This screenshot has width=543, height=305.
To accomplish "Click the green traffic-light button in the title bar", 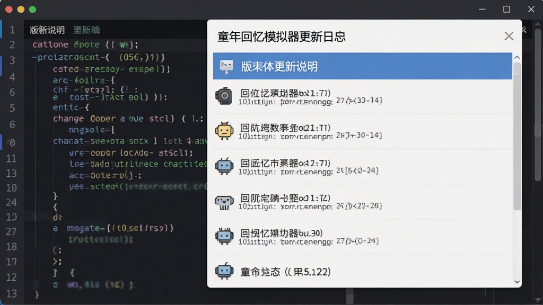I will pyautogui.click(x=32, y=10).
